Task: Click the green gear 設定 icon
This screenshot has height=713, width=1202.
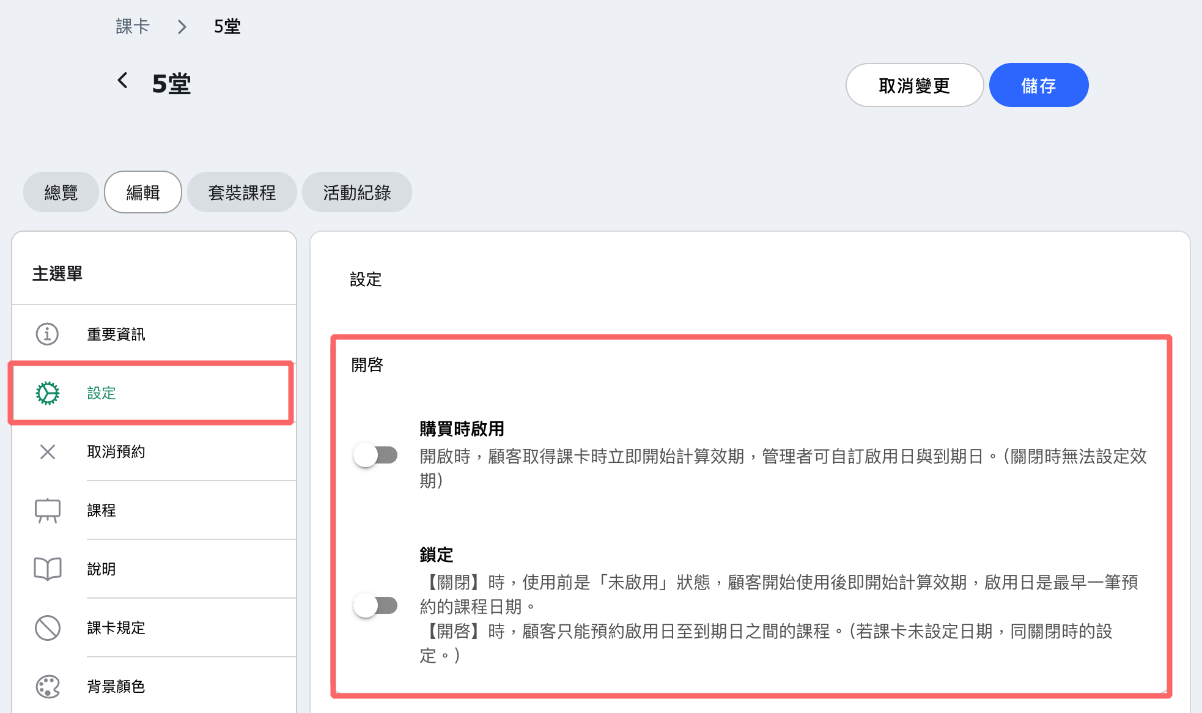Action: coord(47,393)
